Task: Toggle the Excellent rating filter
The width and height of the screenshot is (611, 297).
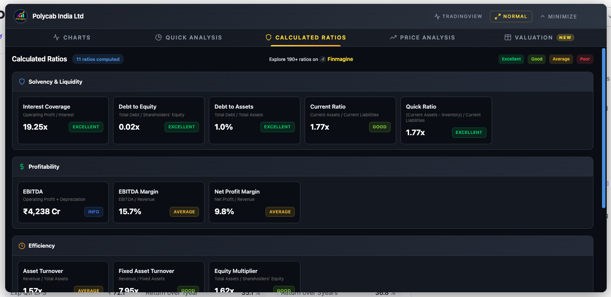Action: 511,59
